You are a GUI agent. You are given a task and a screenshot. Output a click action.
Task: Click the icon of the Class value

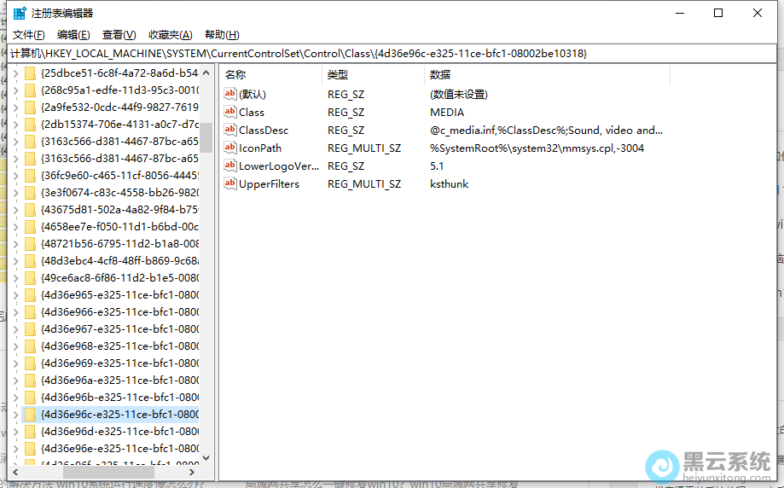[x=230, y=112]
